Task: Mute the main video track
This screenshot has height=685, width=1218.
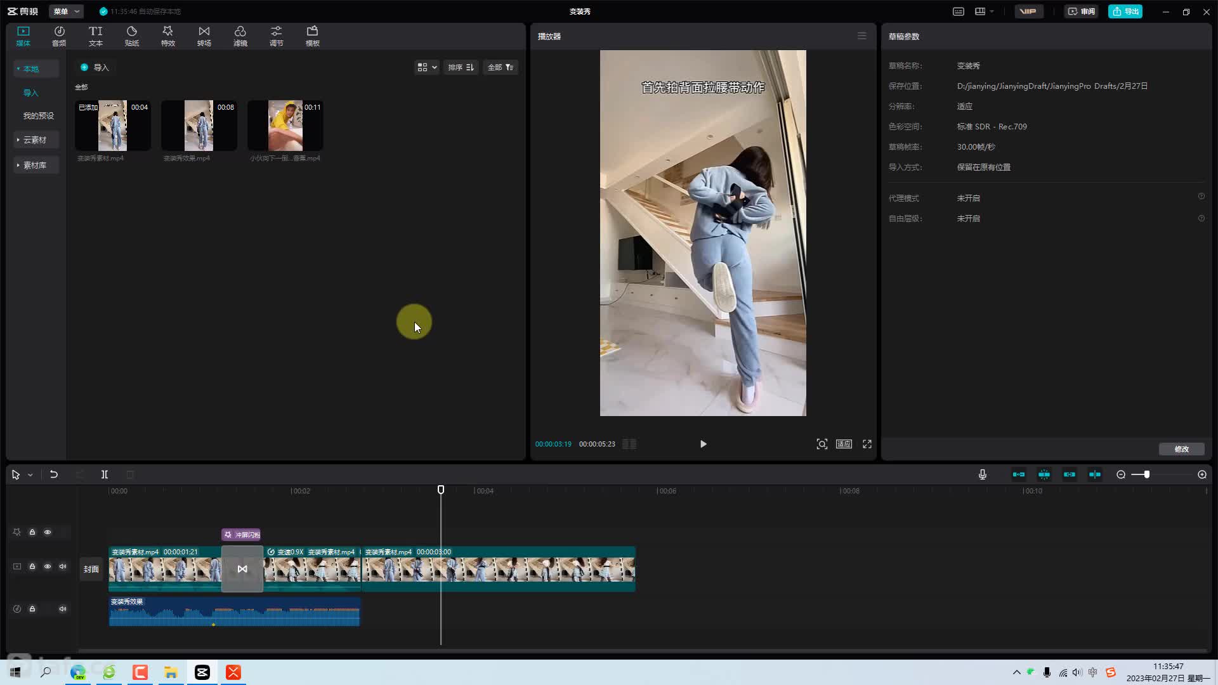Action: pyautogui.click(x=63, y=566)
